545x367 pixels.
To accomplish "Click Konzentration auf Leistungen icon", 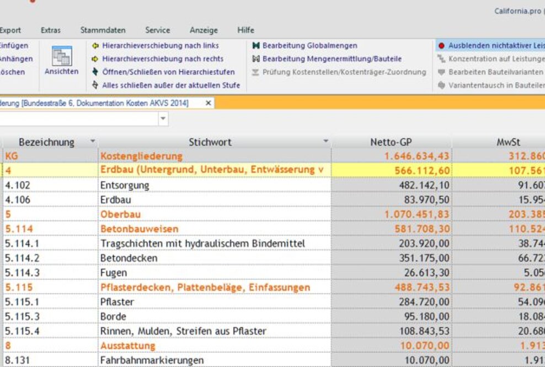I will coord(442,58).
